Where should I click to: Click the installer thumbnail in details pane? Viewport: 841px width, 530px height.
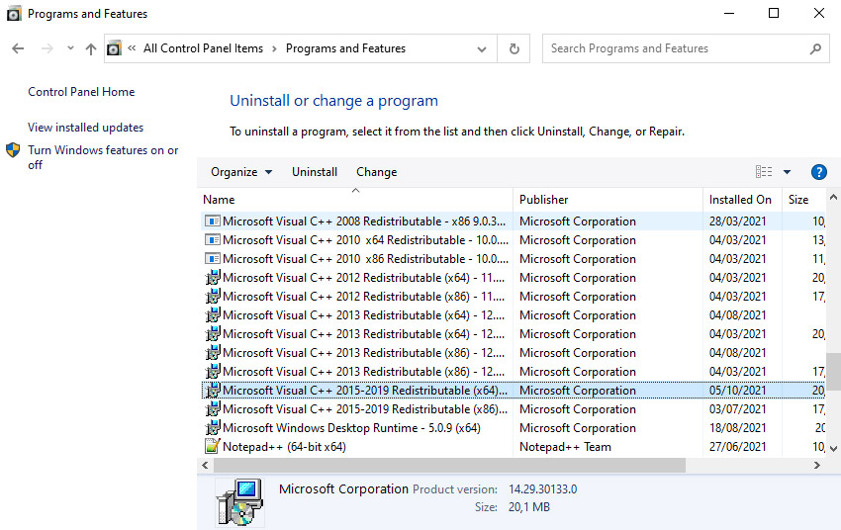239,502
